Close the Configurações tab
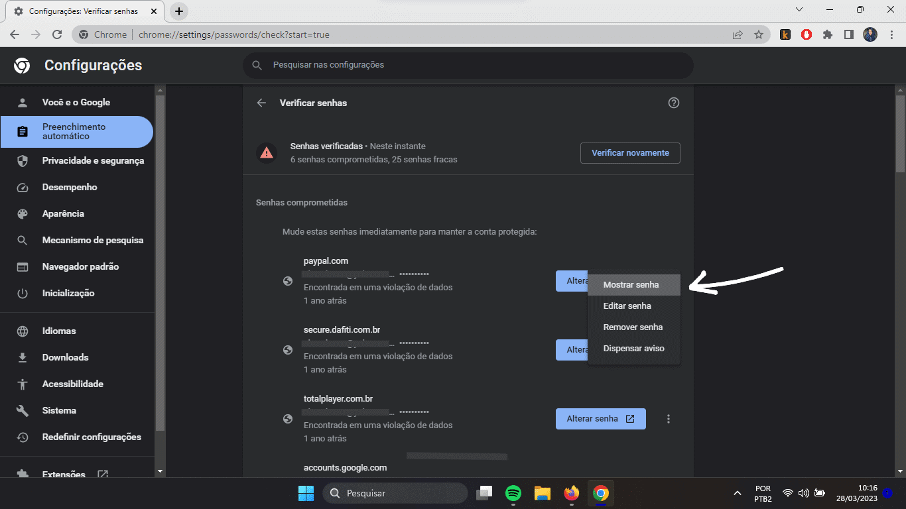 pos(155,11)
